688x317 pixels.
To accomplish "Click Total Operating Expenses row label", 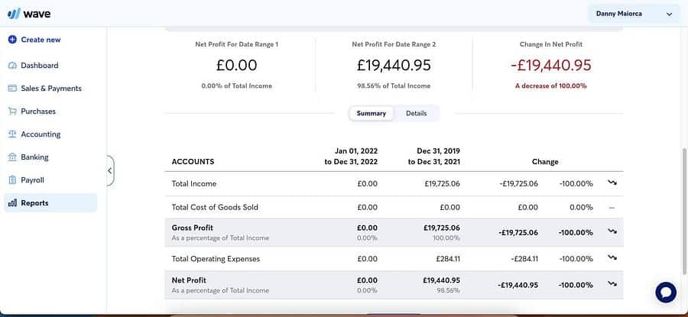I will pyautogui.click(x=216, y=259).
